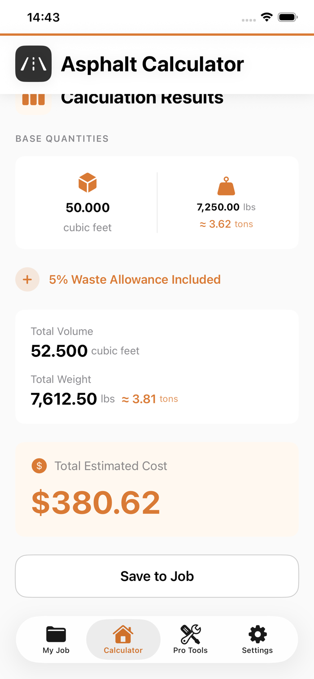Tap the orange weight icon
Image resolution: width=314 pixels, height=679 pixels.
coord(226,186)
